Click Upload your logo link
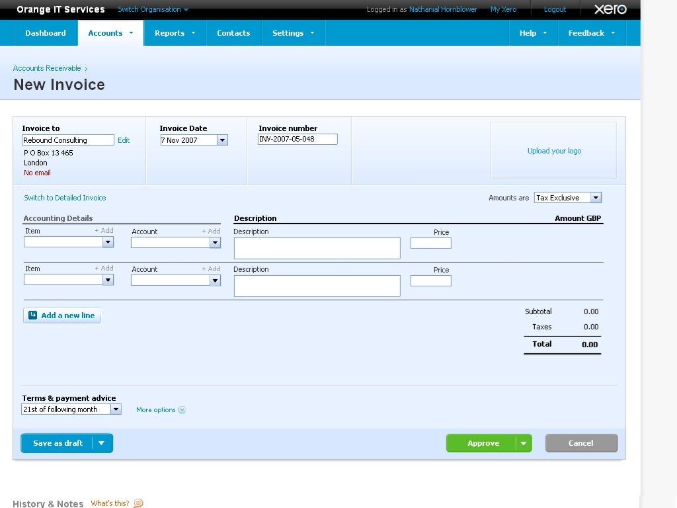677x508 pixels. pyautogui.click(x=554, y=151)
